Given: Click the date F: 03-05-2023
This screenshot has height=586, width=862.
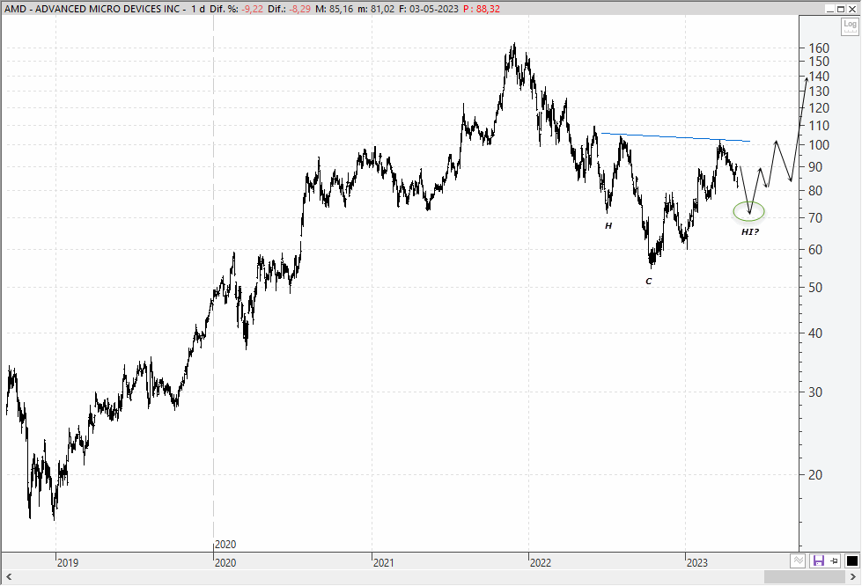Looking at the screenshot, I should [x=428, y=9].
